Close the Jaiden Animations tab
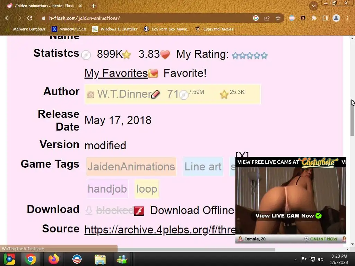The image size is (355, 266). [80, 6]
